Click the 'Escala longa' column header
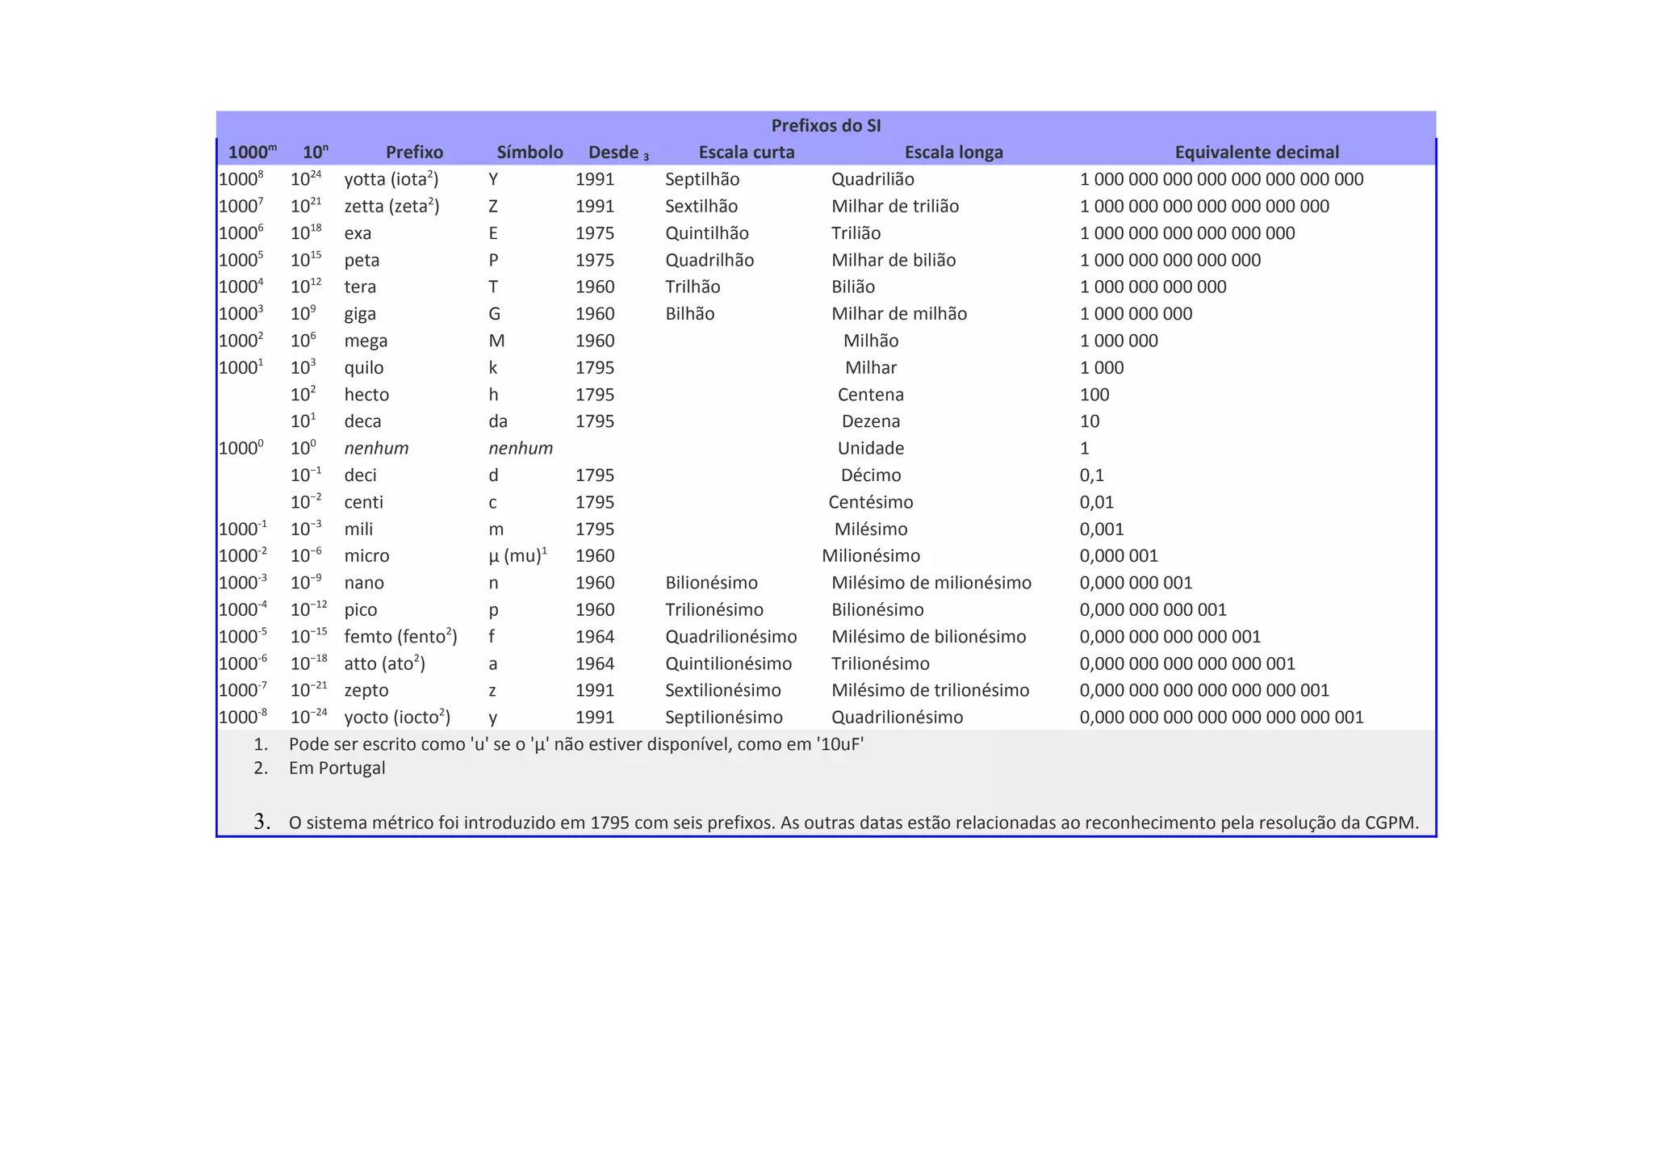1653x1168 pixels. pos(953,152)
